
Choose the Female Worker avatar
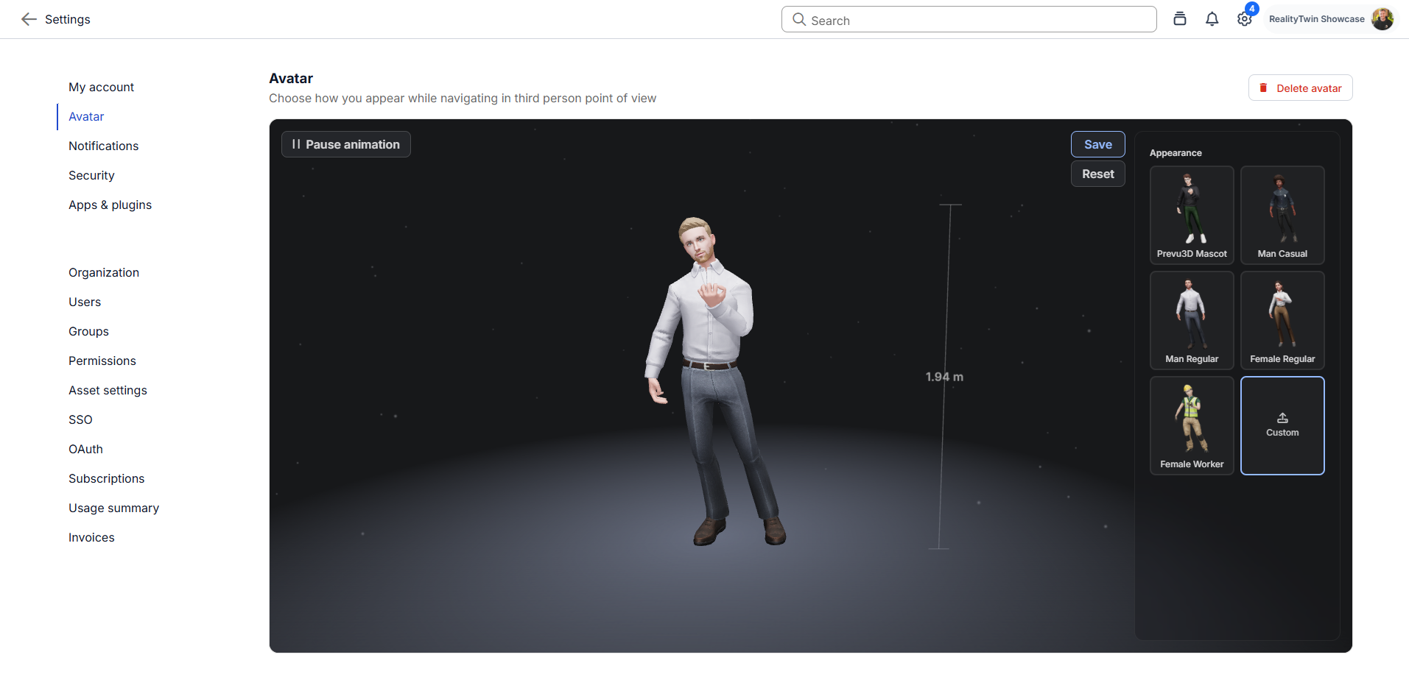(x=1192, y=425)
